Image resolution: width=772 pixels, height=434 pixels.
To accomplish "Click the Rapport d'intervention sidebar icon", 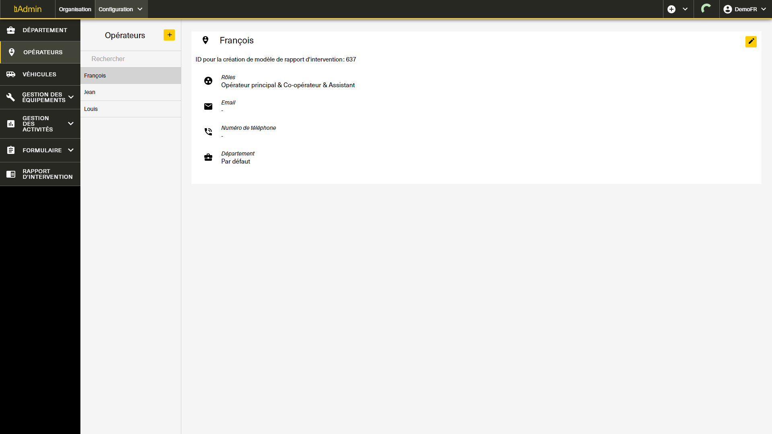I will point(11,174).
